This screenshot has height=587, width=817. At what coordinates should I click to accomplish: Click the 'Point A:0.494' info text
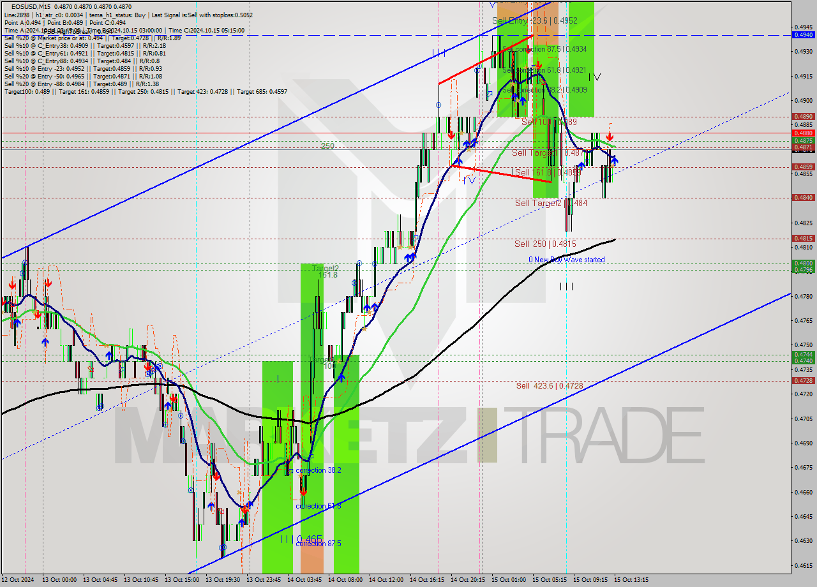[23, 22]
